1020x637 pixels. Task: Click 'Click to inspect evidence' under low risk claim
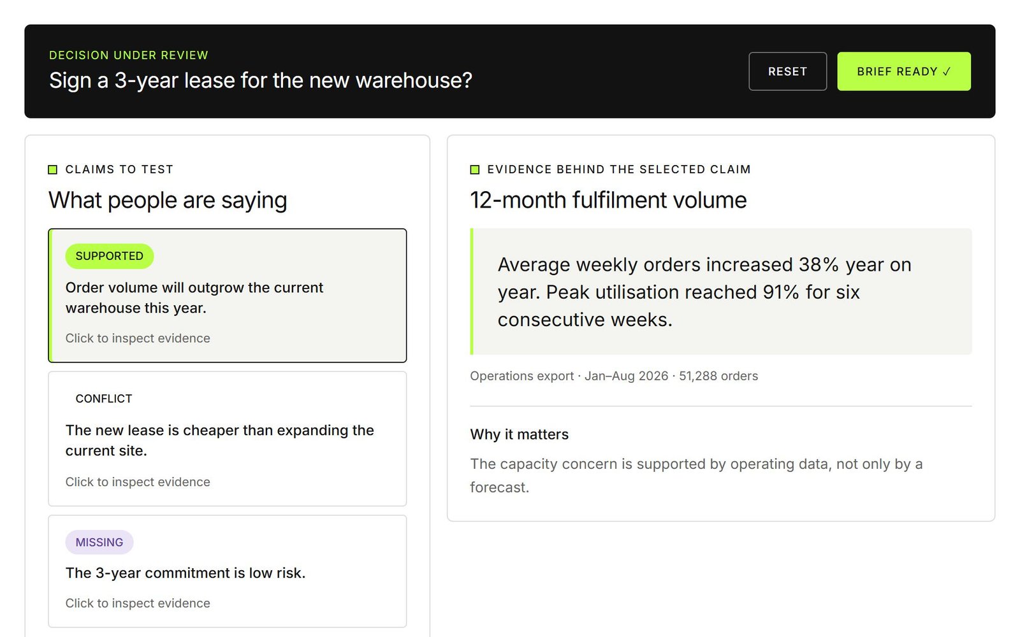[x=138, y=603]
